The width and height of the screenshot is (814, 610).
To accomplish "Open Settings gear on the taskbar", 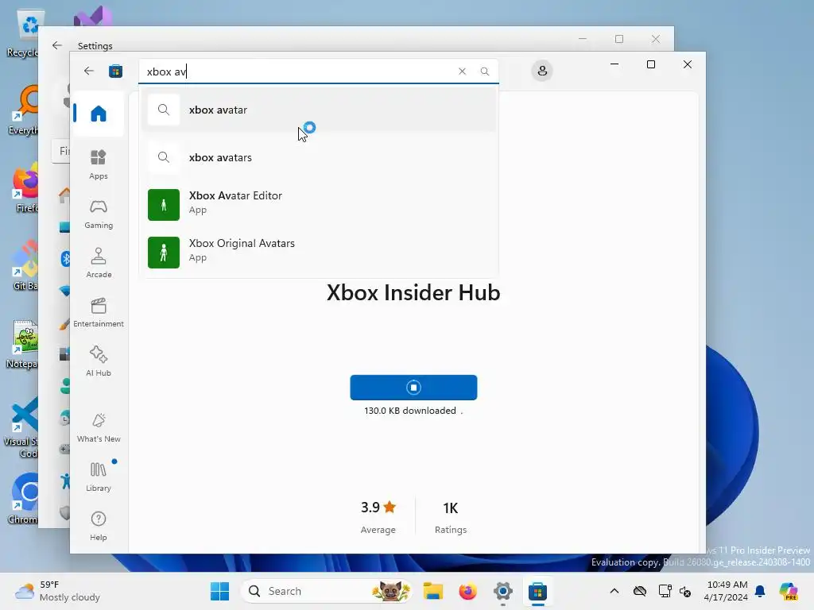I will point(502,591).
